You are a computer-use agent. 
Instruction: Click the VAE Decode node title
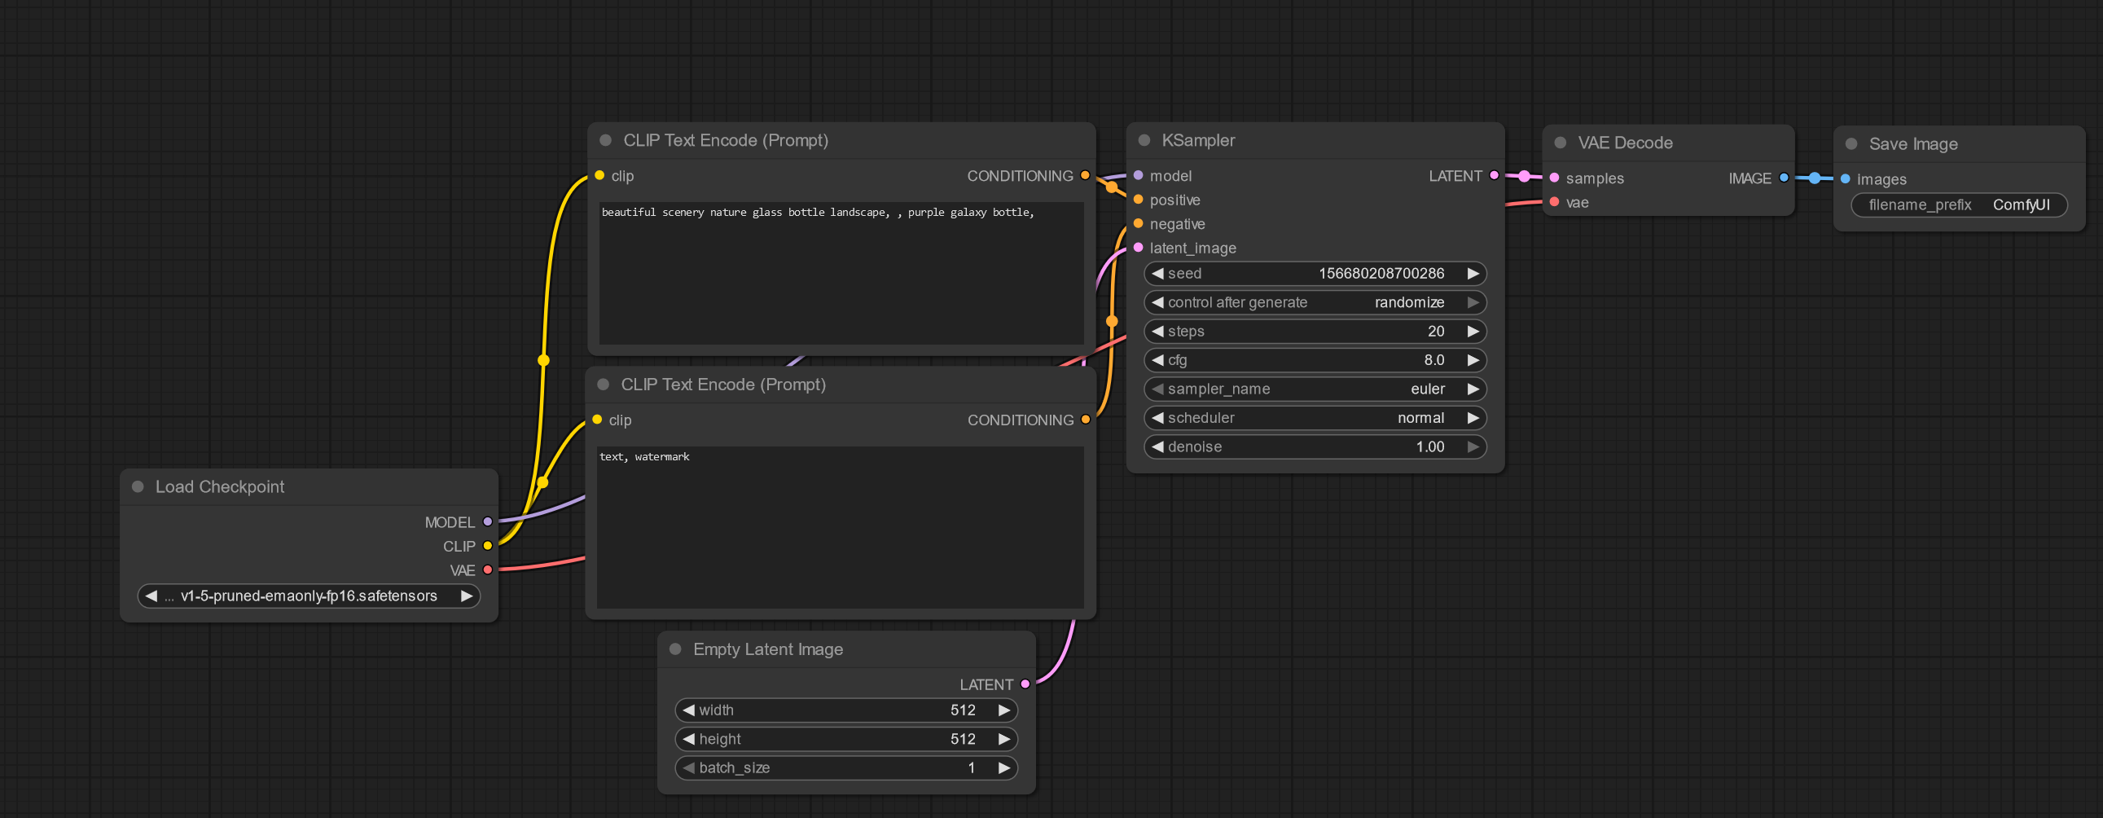tap(1625, 143)
